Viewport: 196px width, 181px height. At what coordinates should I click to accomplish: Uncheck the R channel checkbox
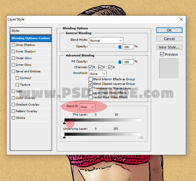(x=91, y=67)
